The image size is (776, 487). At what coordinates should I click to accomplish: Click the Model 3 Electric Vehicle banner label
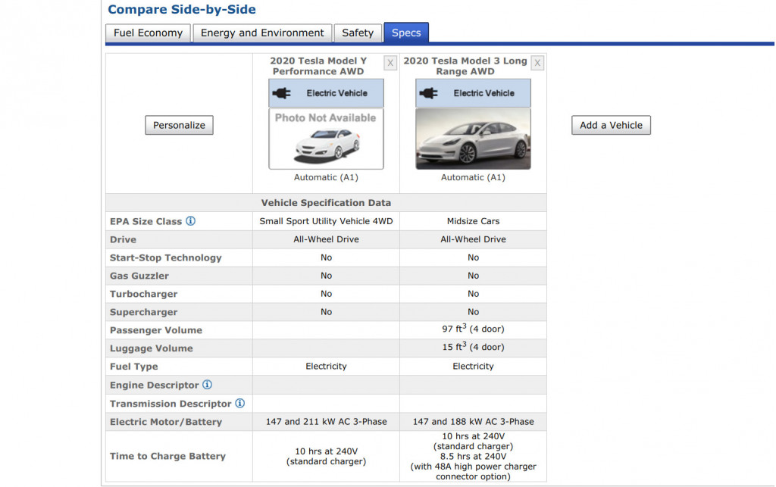click(x=484, y=93)
